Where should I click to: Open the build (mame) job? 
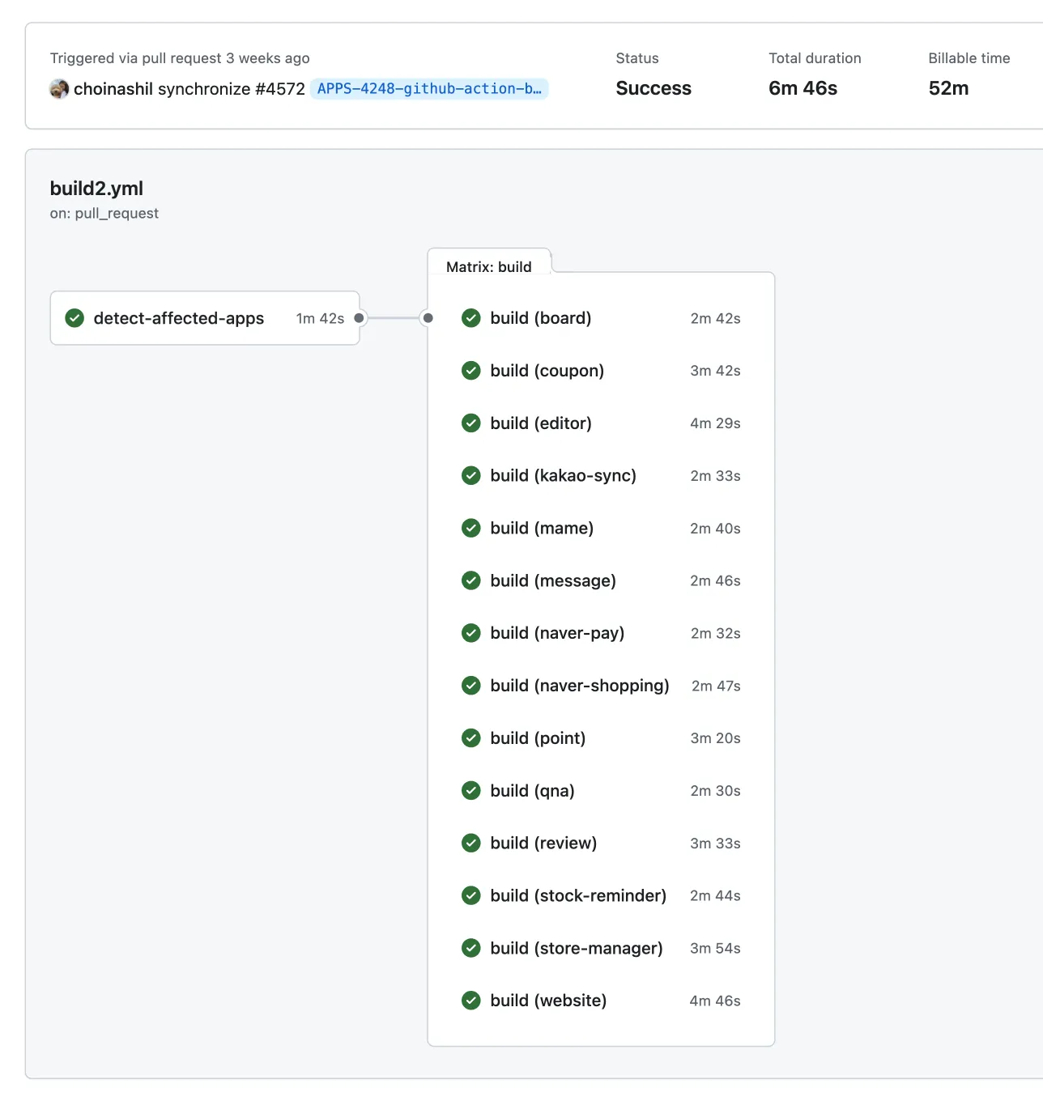pos(542,529)
